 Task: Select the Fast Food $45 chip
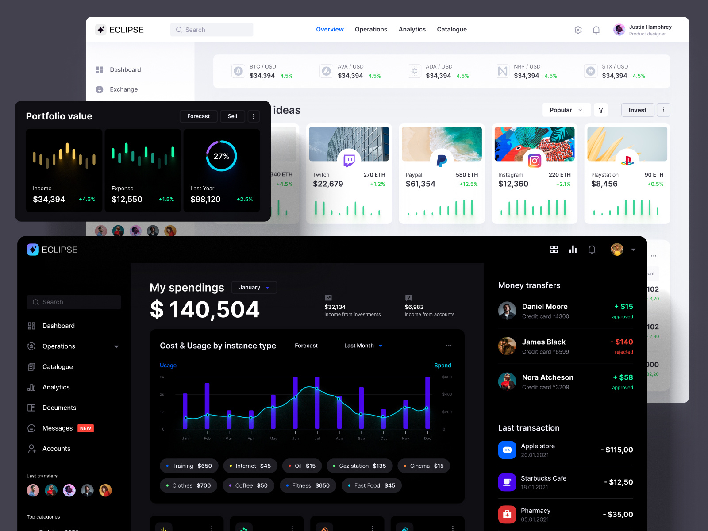pos(371,485)
